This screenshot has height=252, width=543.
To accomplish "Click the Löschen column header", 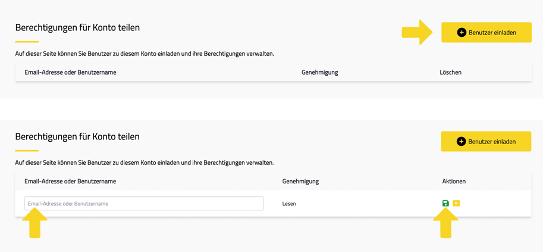I will pos(450,72).
